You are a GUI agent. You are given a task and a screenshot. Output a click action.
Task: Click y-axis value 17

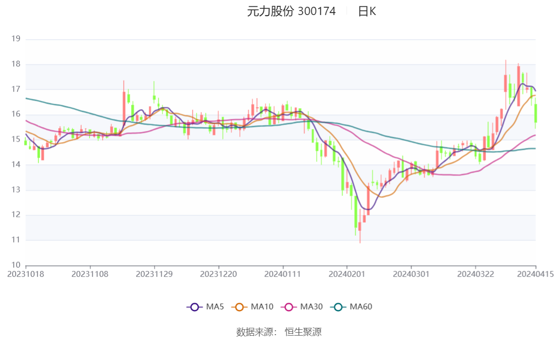coord(16,89)
